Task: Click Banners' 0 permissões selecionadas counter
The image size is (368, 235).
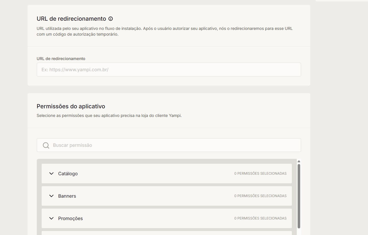Action: tap(260, 196)
